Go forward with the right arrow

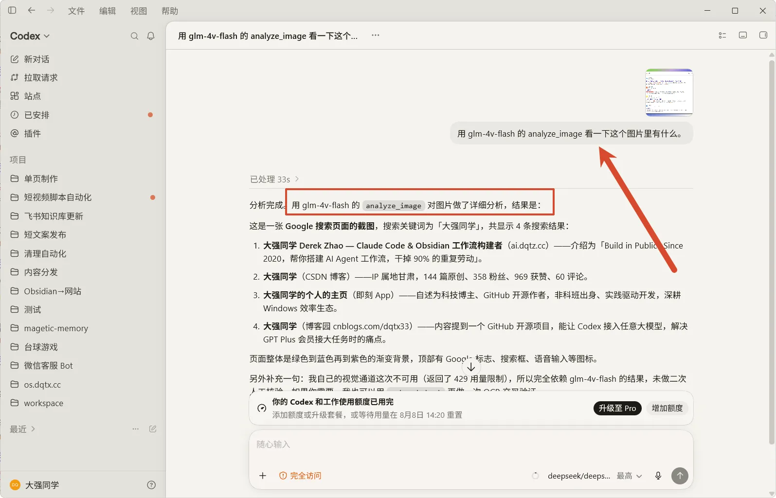(x=51, y=10)
